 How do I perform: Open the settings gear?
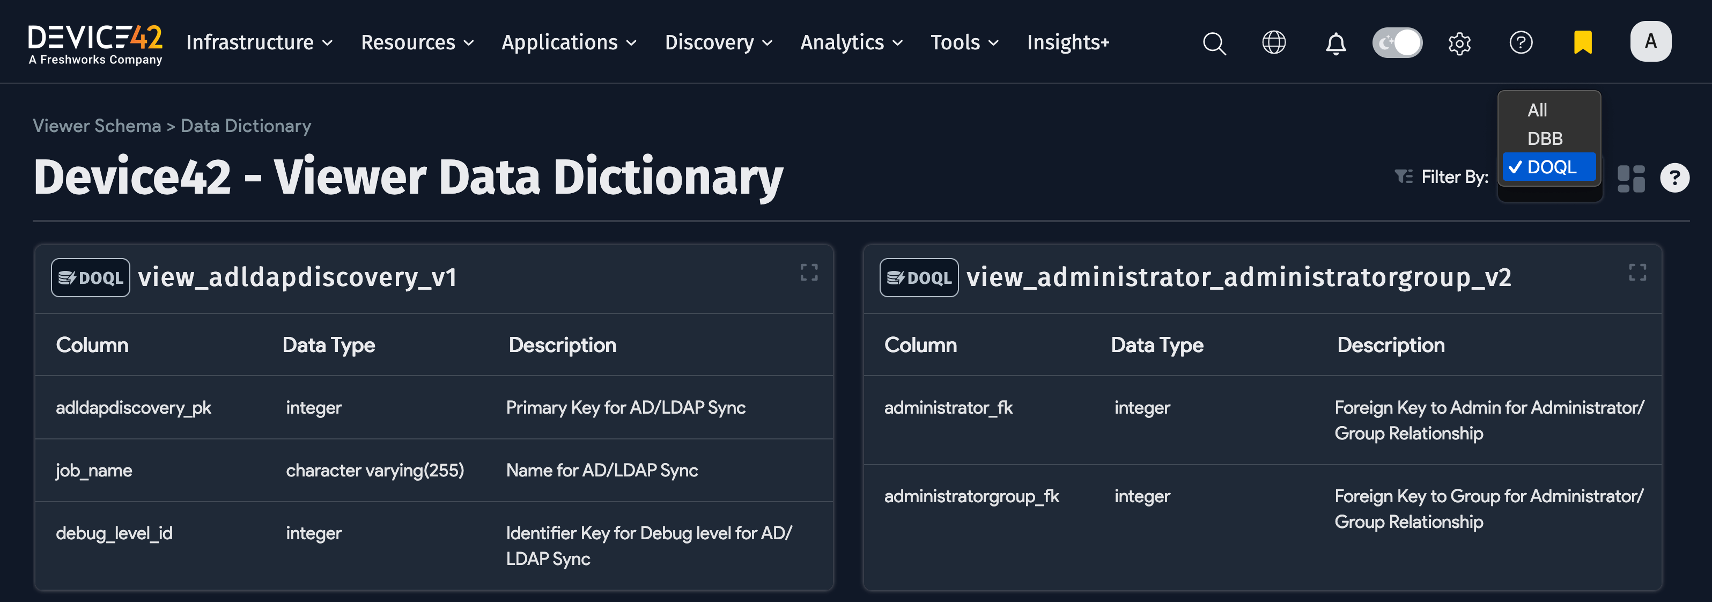tap(1459, 42)
